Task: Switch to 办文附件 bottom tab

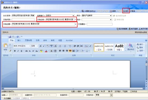Action: (16, 98)
